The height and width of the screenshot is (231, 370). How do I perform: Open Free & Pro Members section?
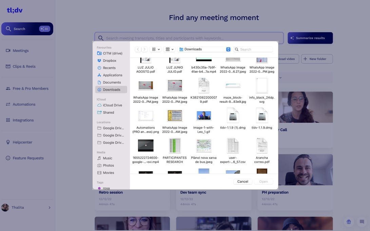pos(27,89)
